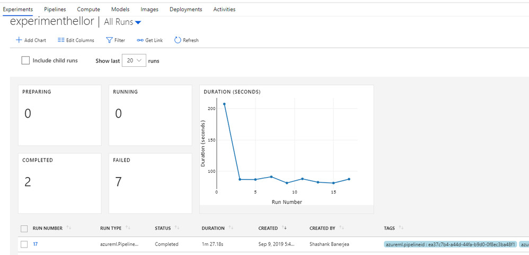529x255 pixels.
Task: Sort by Created By column arrows
Action: click(x=341, y=228)
